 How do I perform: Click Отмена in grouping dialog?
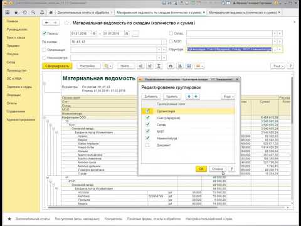(x=217, y=169)
